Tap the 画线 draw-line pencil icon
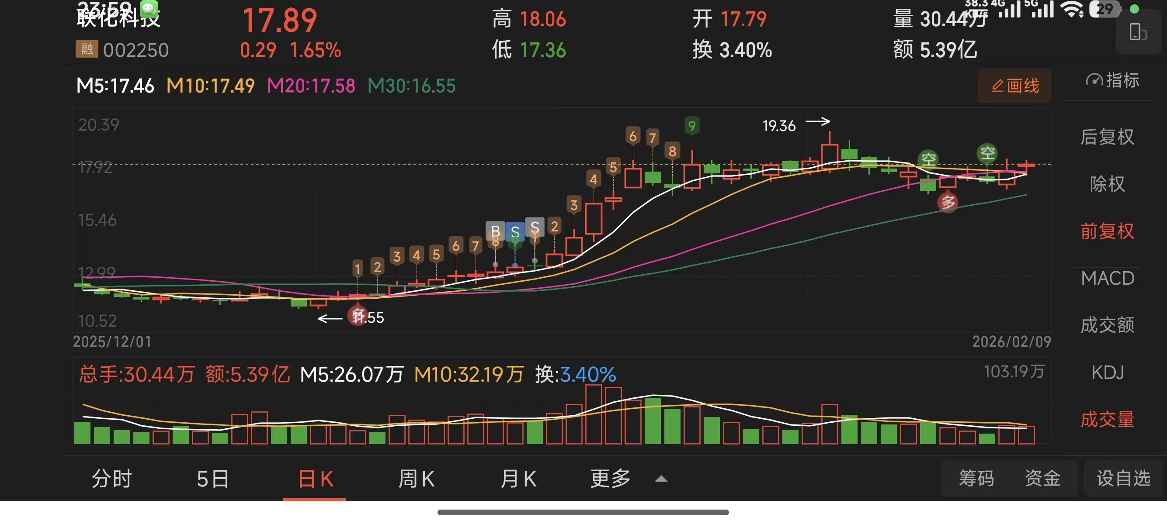 point(998,86)
